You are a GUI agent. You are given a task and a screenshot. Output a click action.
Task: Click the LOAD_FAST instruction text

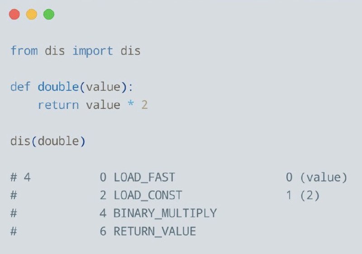click(x=144, y=178)
